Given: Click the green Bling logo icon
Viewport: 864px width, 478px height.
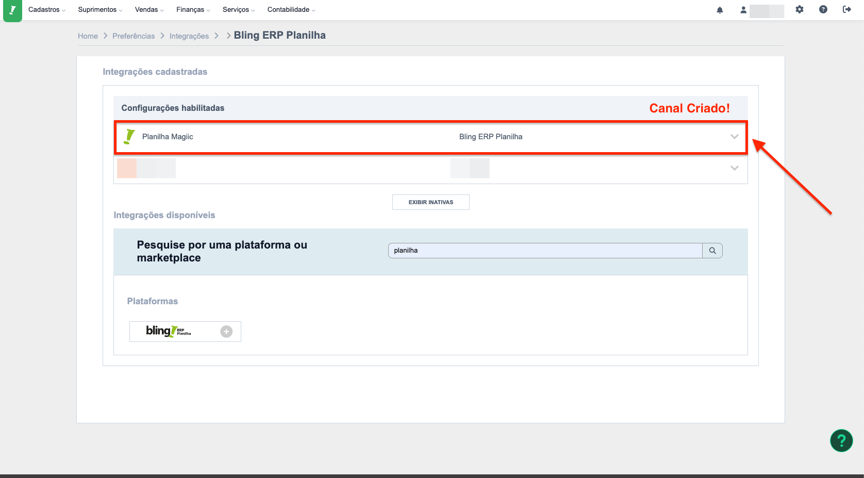Looking at the screenshot, I should [12, 10].
